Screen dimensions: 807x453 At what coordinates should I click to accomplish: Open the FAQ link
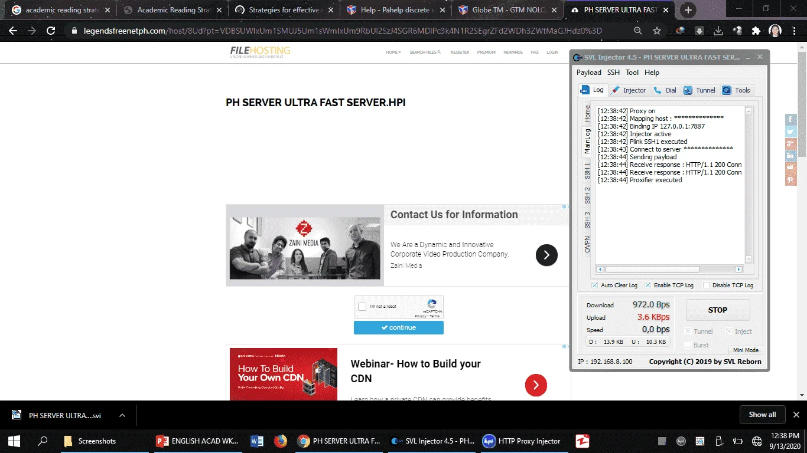pos(534,52)
